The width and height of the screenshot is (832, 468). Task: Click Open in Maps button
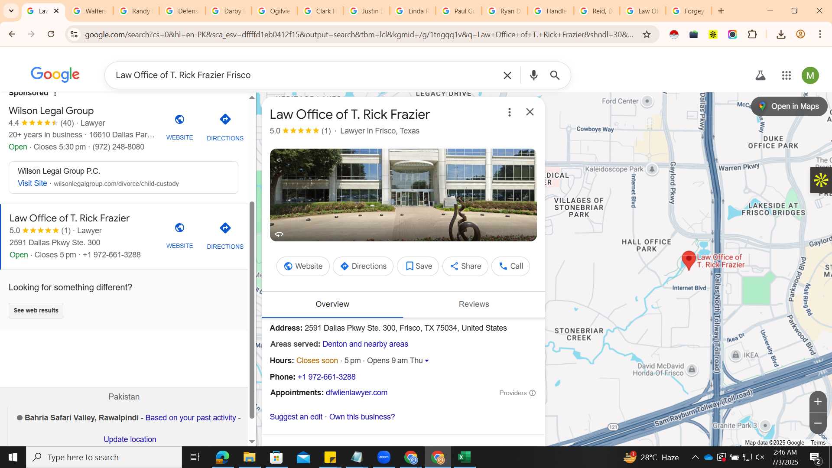pyautogui.click(x=789, y=106)
